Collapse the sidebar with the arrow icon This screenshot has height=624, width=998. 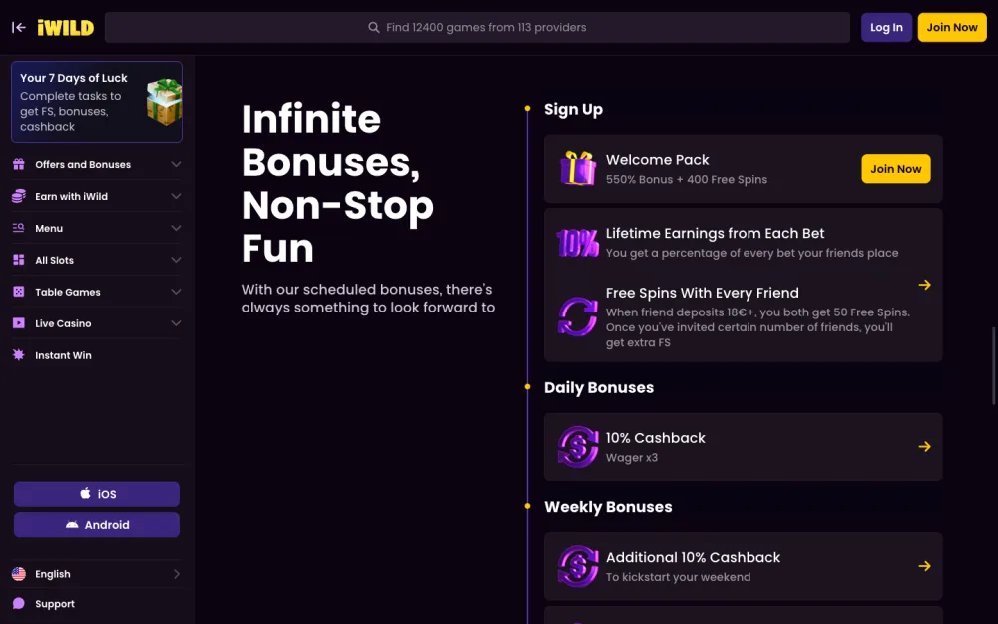click(x=18, y=27)
